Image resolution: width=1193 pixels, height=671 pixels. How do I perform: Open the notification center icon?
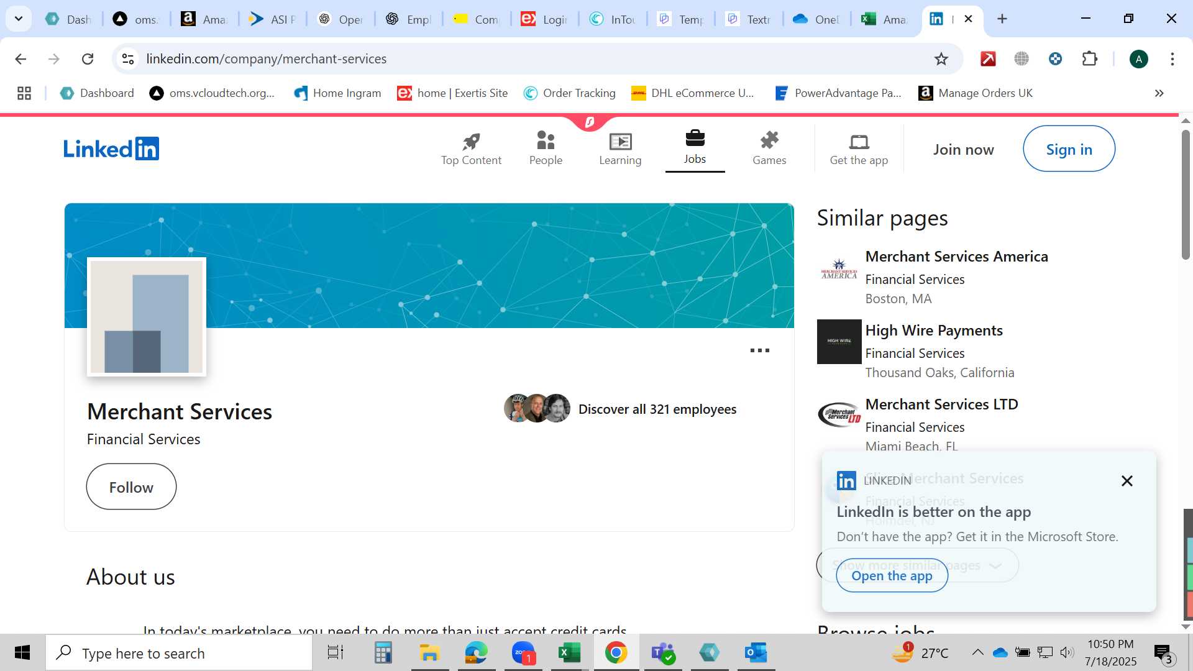click(x=1163, y=654)
